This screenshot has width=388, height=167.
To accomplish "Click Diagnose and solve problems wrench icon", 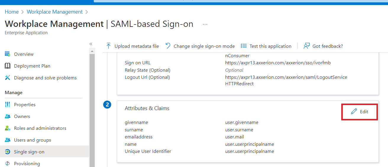I will [x=8, y=78].
